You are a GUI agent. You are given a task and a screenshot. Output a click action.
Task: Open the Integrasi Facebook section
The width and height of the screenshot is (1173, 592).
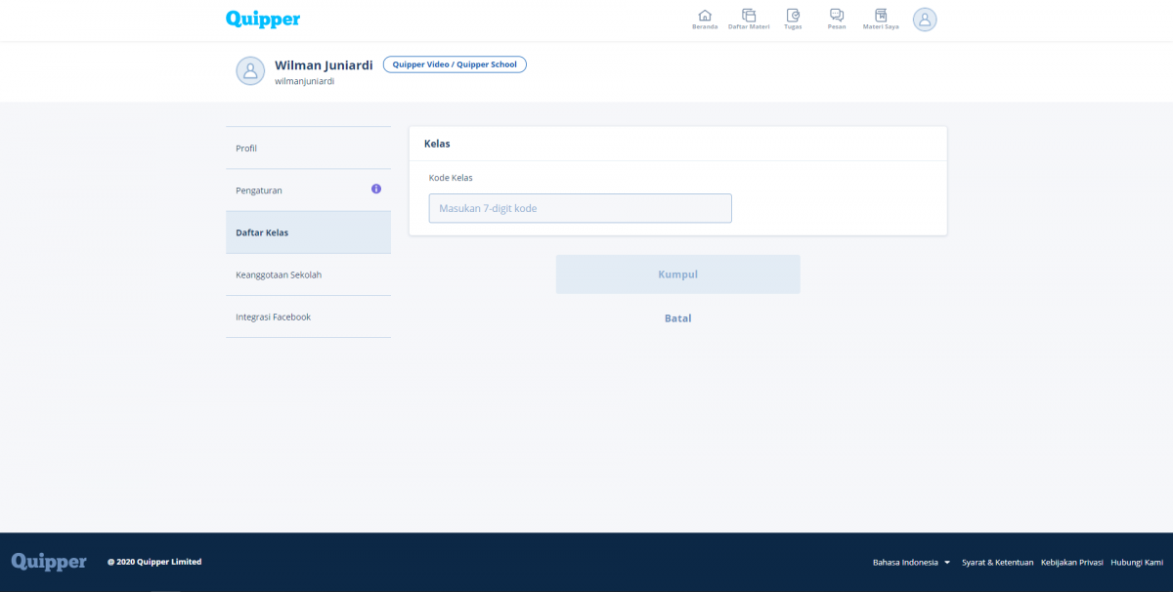[x=273, y=317]
